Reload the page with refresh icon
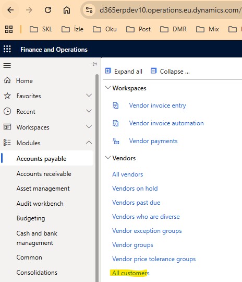This screenshot has height=282, width=242. tap(48, 10)
